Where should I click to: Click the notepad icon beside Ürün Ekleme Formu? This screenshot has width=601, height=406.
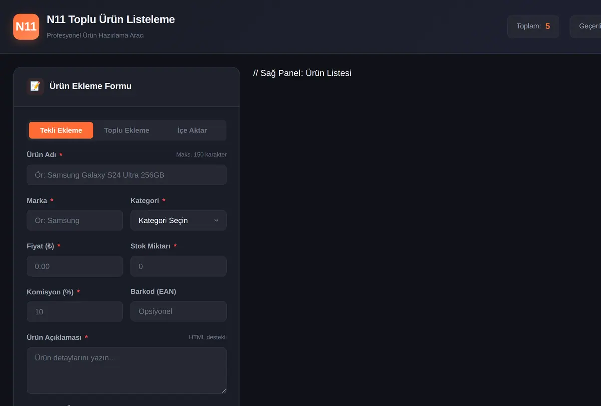click(35, 86)
